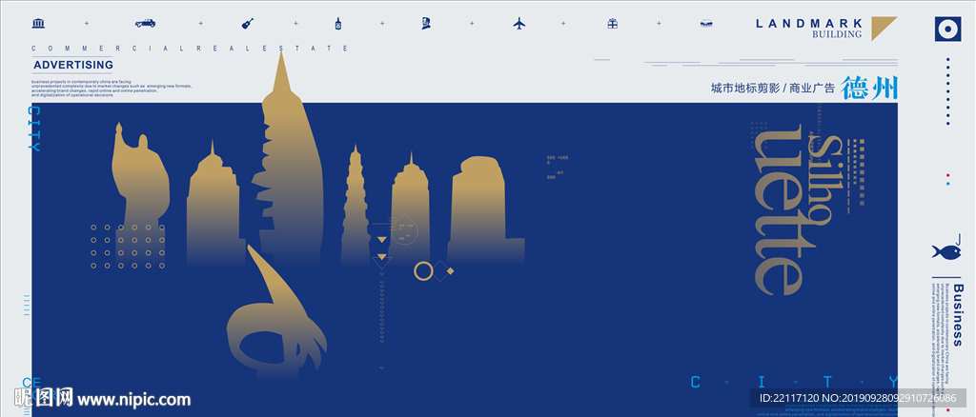The height and width of the screenshot is (417, 976).
Task: Click the blue fish icon
Action: 946,251
